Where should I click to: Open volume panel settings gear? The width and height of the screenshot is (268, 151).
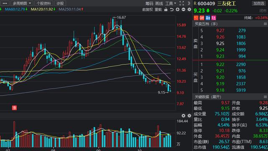tap(189, 116)
